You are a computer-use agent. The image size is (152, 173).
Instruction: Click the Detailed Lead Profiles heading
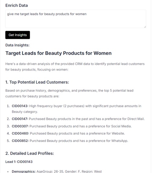point(30,153)
